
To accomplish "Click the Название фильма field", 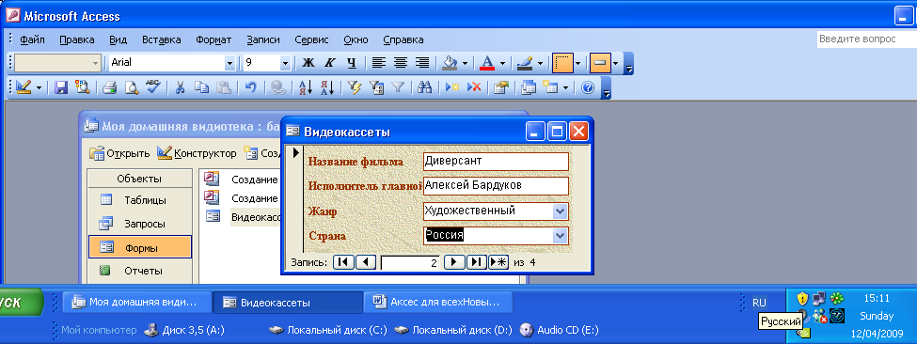I will pyautogui.click(x=496, y=162).
